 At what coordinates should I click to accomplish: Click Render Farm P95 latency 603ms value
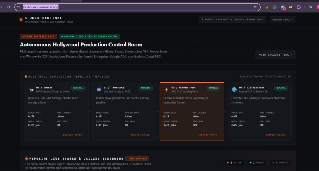(196, 116)
